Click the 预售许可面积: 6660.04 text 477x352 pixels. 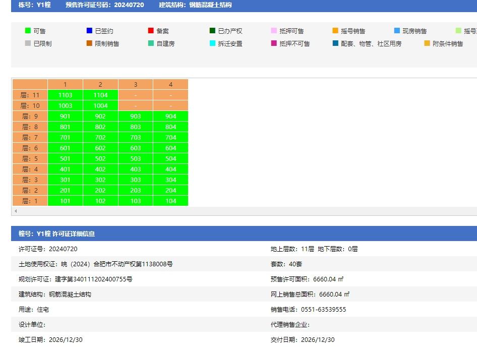pyautogui.click(x=307, y=279)
